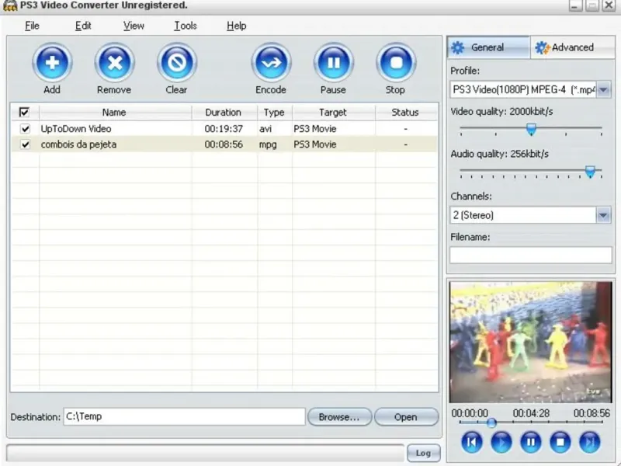Click the 00:00:00 start time label

470,413
